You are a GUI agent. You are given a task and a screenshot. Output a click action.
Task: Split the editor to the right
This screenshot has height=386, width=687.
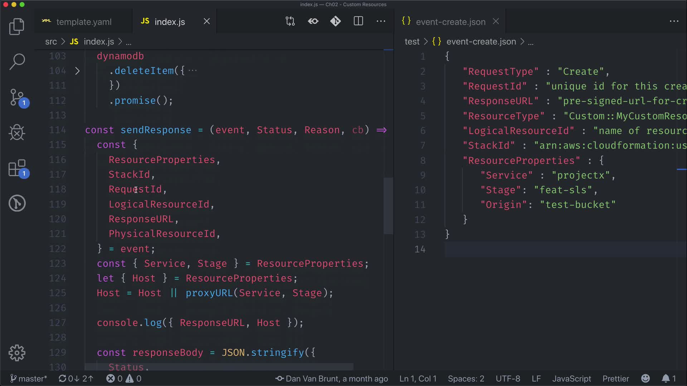358,21
